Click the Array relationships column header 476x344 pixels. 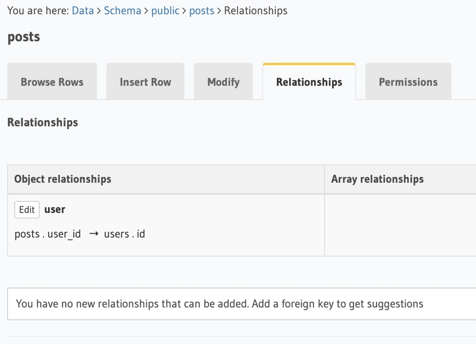pos(377,179)
